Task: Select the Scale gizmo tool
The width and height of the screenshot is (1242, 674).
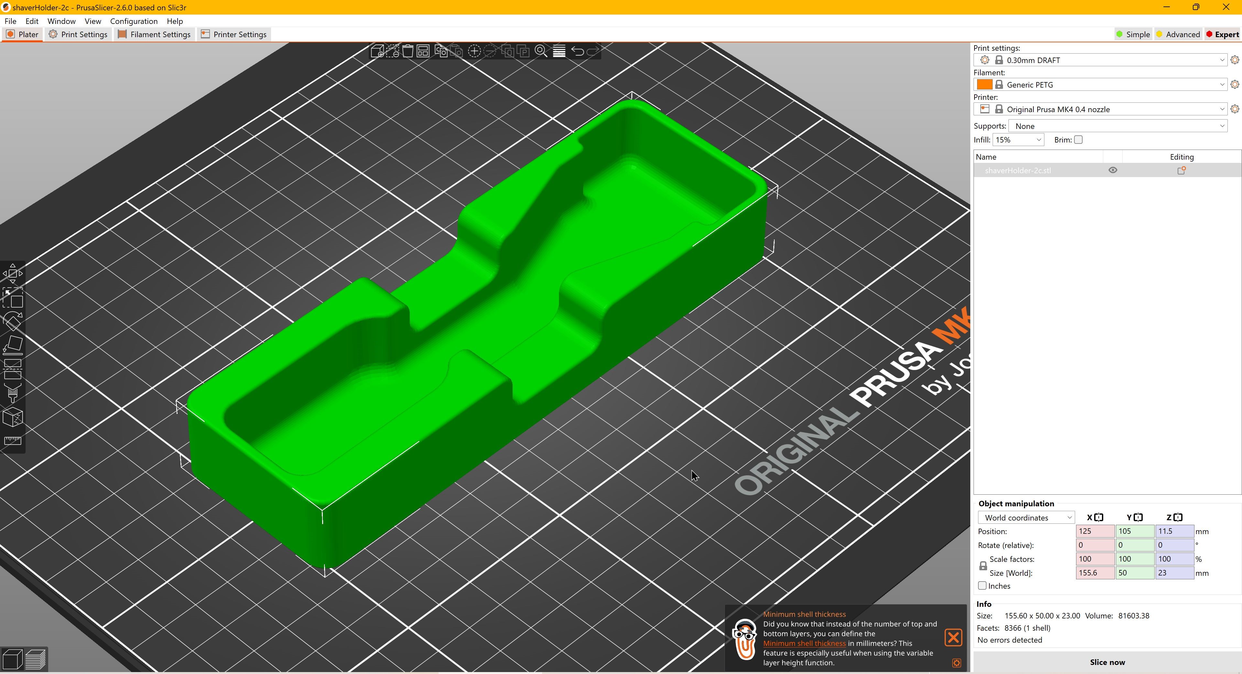Action: 13,298
